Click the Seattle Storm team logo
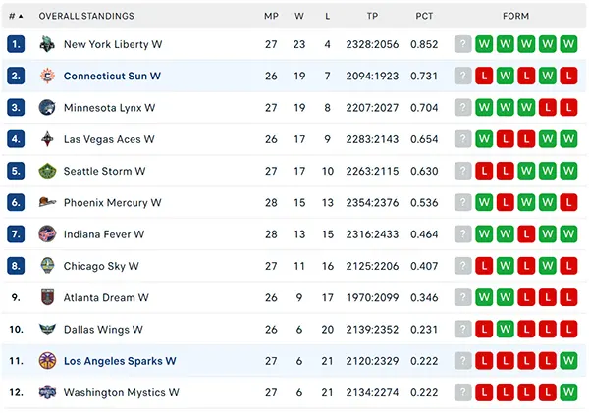 point(47,171)
